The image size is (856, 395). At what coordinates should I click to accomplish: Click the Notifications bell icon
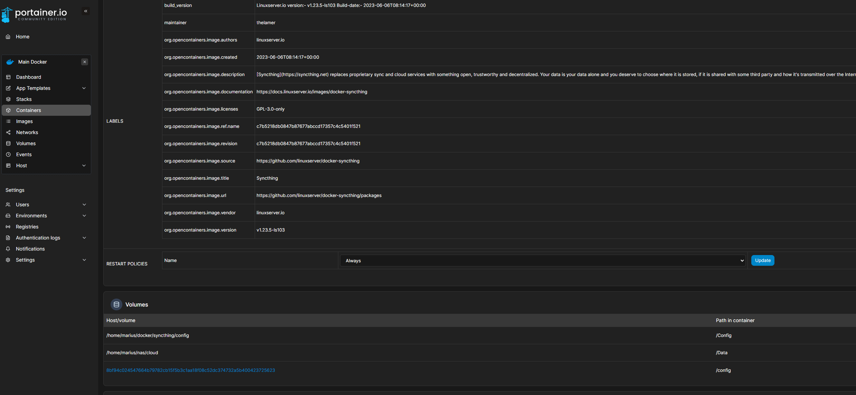(x=8, y=249)
